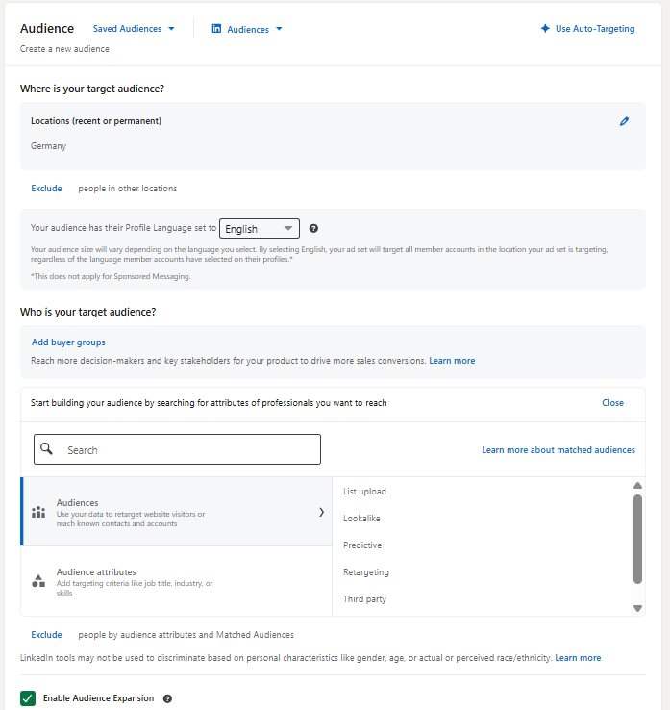Select the Retargeting audience option
This screenshot has width=670, height=710.
(x=366, y=571)
